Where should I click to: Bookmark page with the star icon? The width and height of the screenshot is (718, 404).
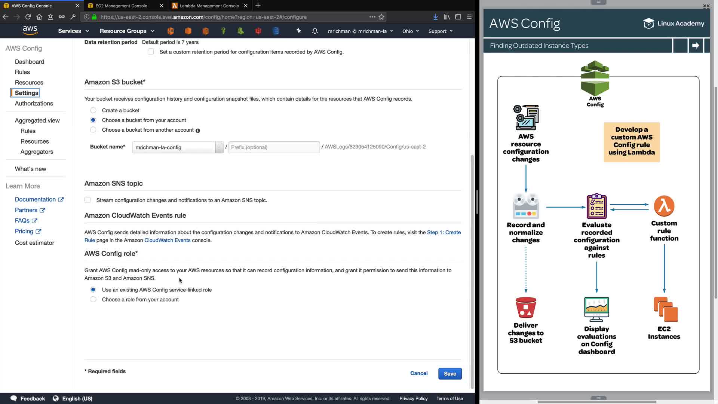(381, 17)
